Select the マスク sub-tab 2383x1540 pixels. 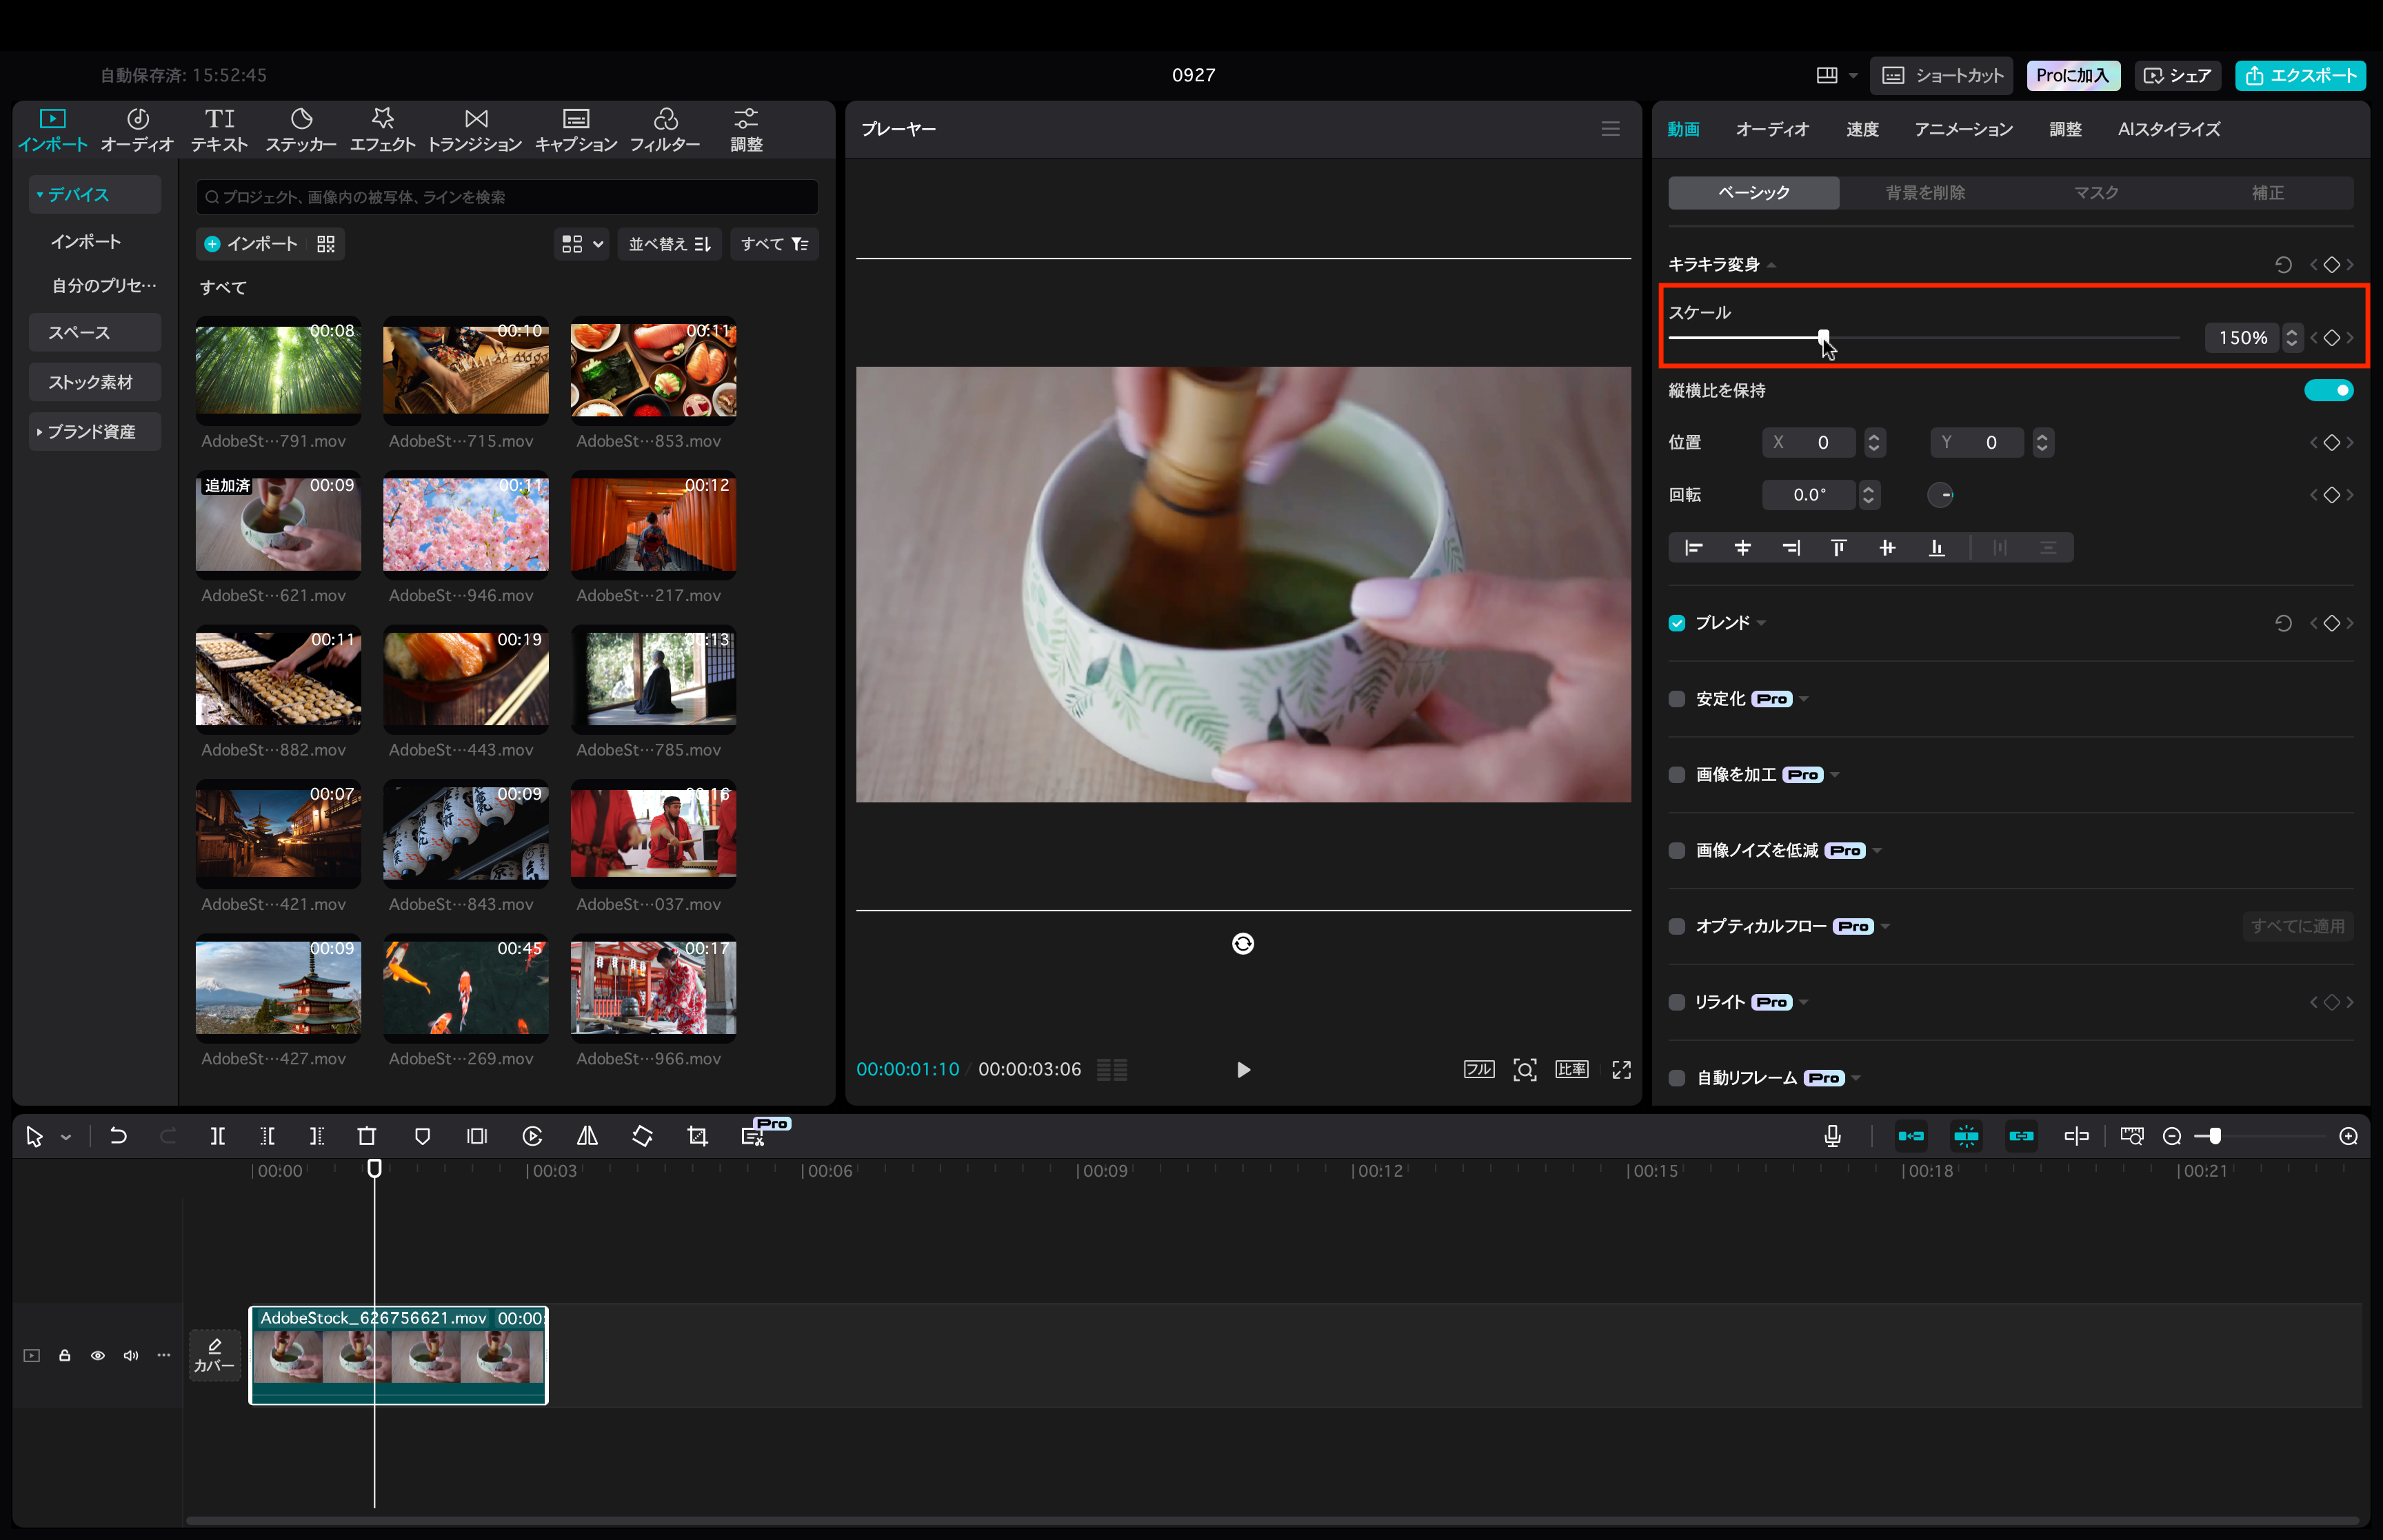(2096, 193)
